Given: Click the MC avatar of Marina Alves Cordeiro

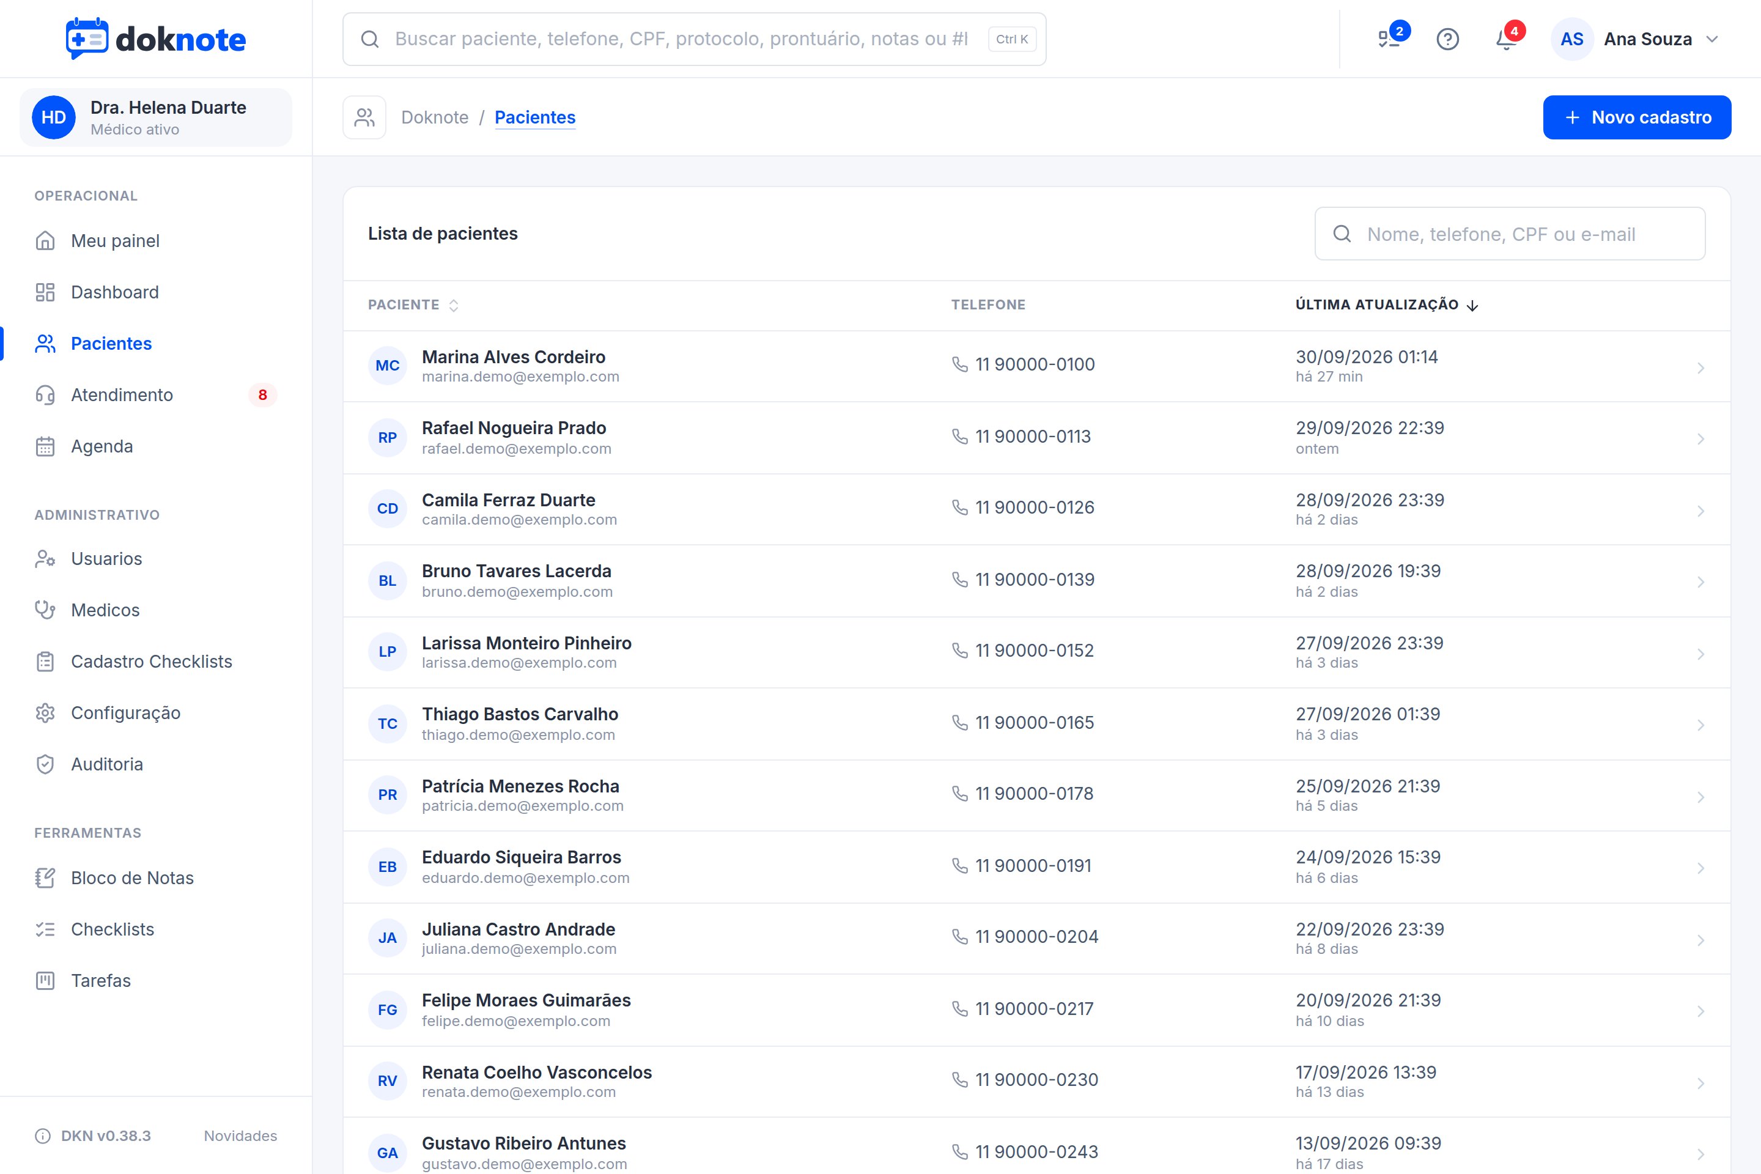Looking at the screenshot, I should (x=387, y=366).
